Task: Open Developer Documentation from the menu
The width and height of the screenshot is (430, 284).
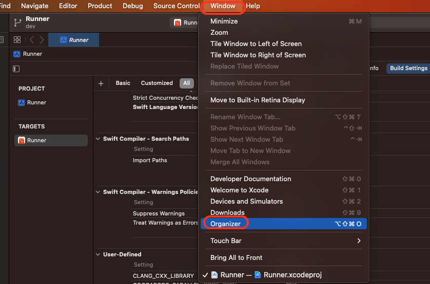Action: pyautogui.click(x=284, y=179)
